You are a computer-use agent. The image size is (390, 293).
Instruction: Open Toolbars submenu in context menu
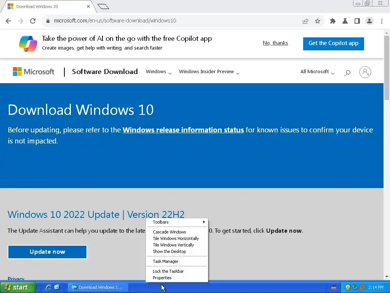(177, 222)
